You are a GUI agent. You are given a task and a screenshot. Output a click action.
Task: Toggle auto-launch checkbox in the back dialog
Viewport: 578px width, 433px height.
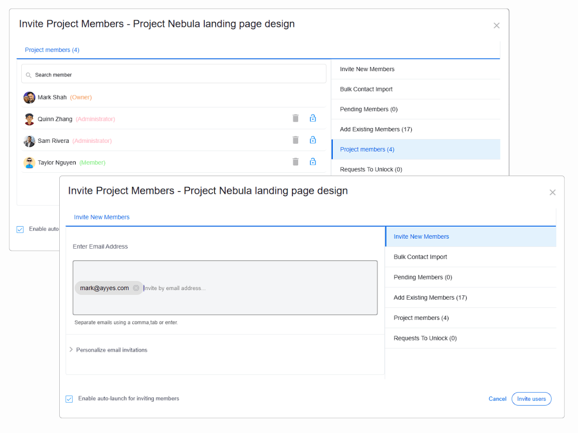click(20, 229)
